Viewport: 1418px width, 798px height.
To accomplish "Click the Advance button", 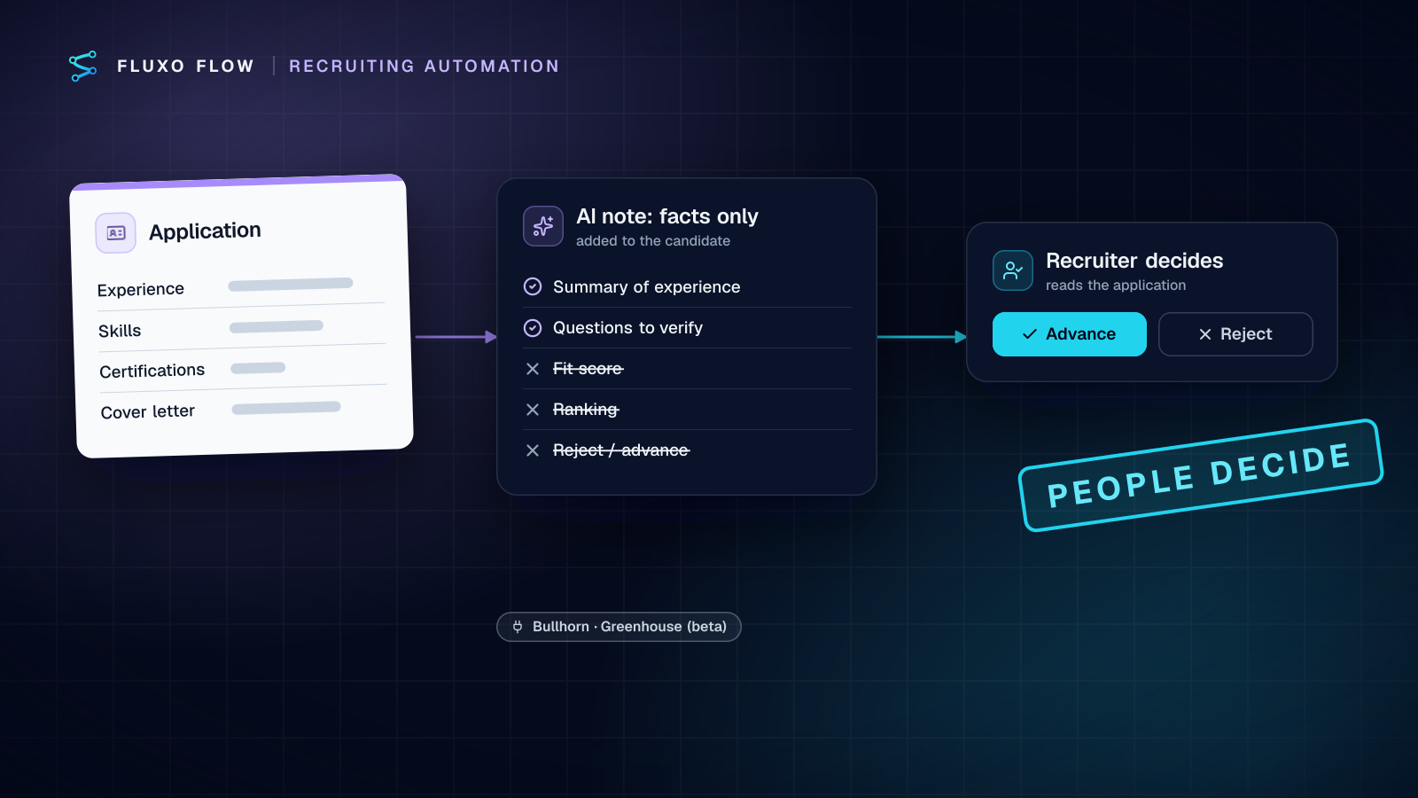I will coord(1070,334).
